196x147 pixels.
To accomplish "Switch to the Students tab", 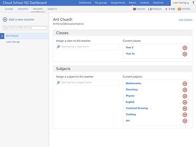I will [x=23, y=9].
